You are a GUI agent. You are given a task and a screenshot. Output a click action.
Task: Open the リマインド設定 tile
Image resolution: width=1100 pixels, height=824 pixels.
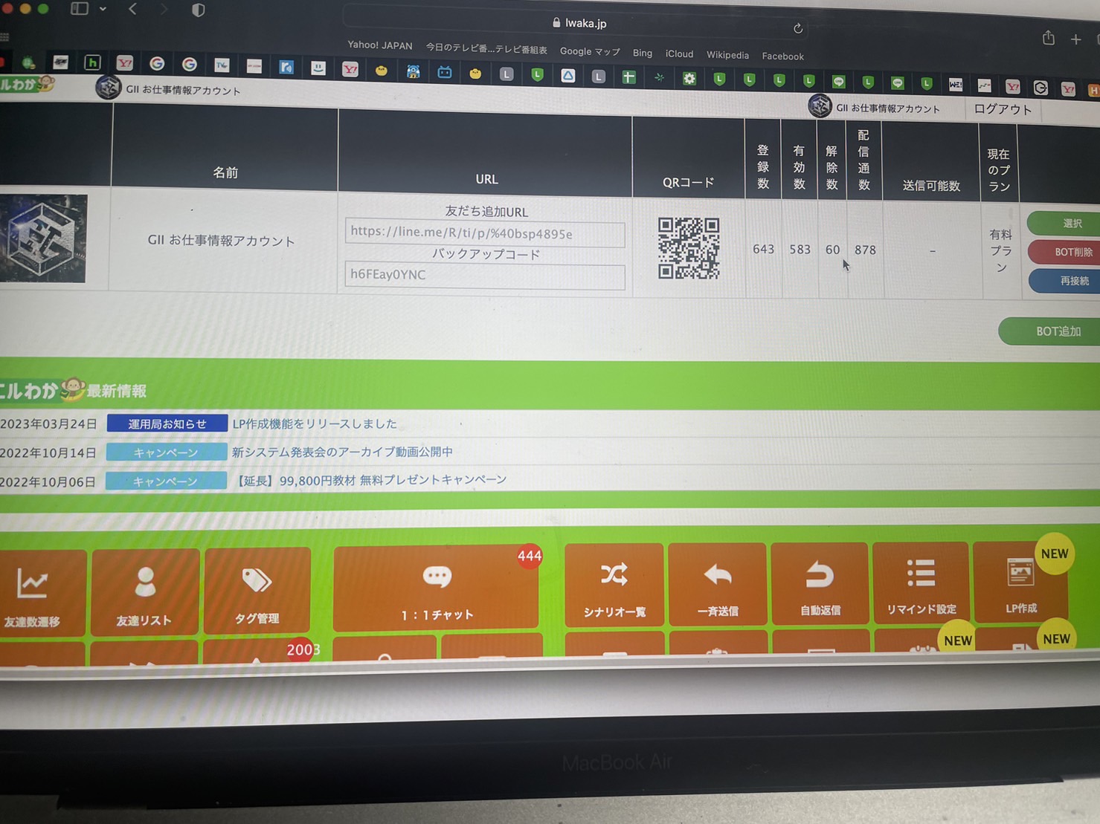click(x=921, y=582)
